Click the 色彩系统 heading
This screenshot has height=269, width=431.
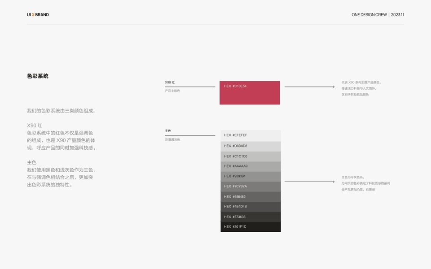[x=38, y=76]
